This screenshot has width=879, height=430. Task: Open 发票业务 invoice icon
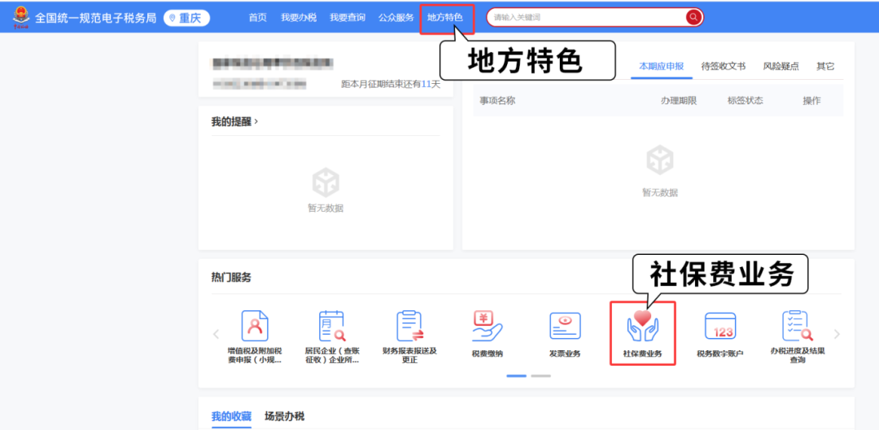point(565,326)
